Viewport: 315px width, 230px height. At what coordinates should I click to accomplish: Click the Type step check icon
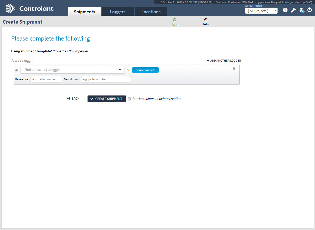click(x=175, y=20)
